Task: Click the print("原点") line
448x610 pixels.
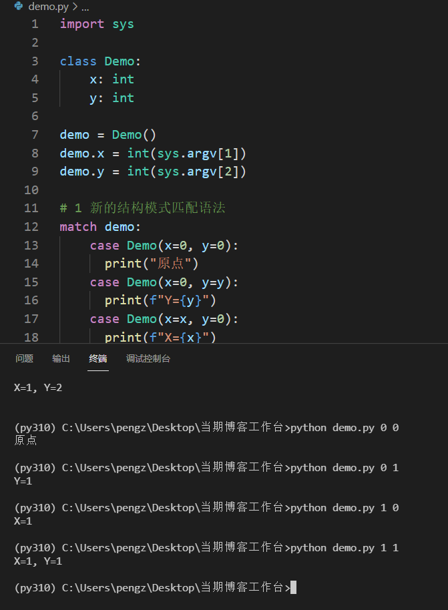Action: [x=152, y=264]
